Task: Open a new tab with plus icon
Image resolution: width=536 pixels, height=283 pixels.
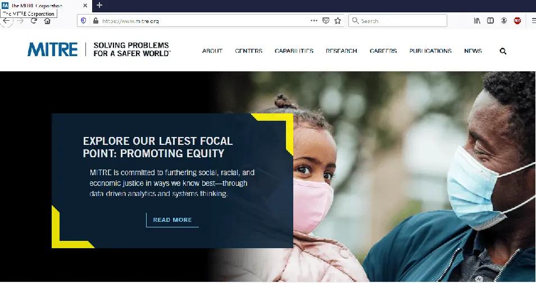Action: [x=99, y=5]
